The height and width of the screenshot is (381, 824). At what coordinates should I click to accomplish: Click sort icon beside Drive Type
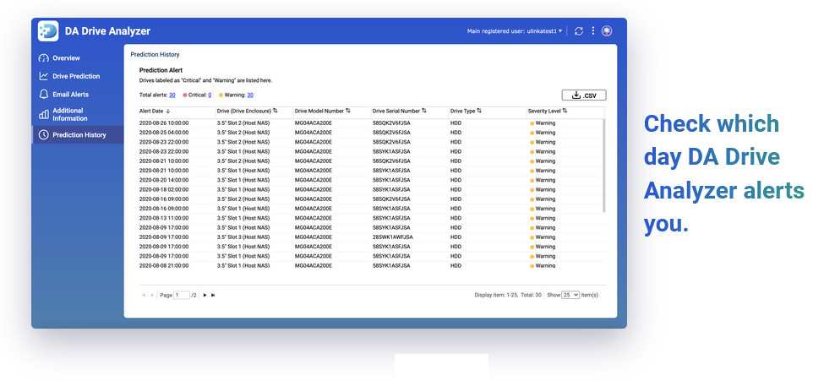pyautogui.click(x=479, y=111)
